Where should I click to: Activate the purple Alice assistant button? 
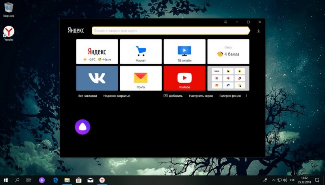(82, 127)
